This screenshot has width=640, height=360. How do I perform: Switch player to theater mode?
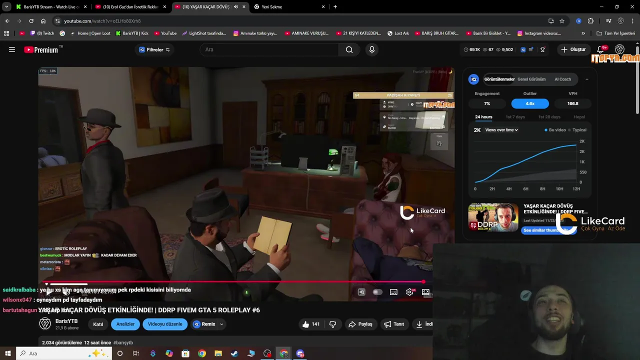(x=425, y=292)
